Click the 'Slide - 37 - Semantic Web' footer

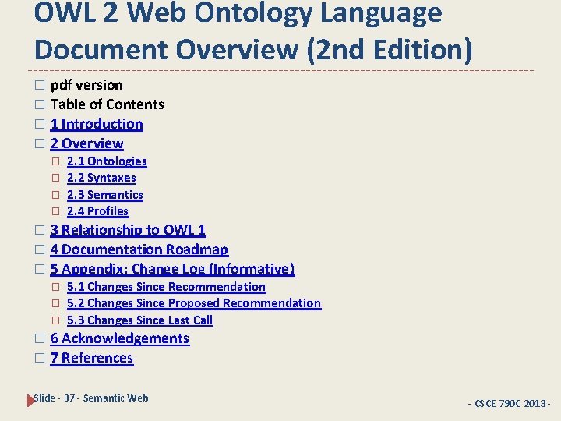[x=91, y=398]
